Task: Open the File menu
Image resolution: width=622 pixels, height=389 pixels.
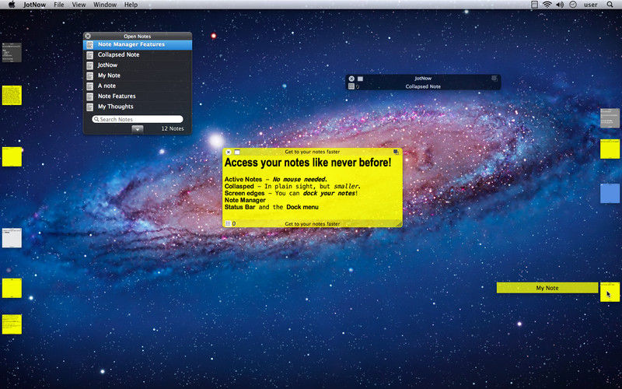Action: (x=59, y=5)
